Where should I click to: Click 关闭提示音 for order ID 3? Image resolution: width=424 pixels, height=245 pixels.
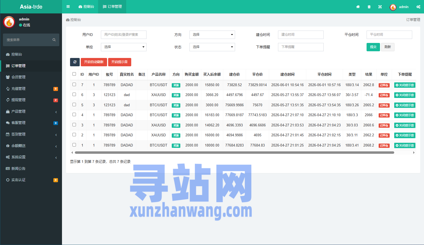405,125
